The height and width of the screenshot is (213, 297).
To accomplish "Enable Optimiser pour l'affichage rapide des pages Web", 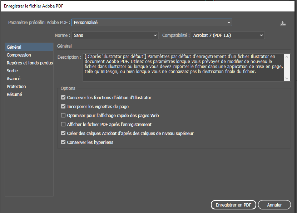I will tap(64, 115).
